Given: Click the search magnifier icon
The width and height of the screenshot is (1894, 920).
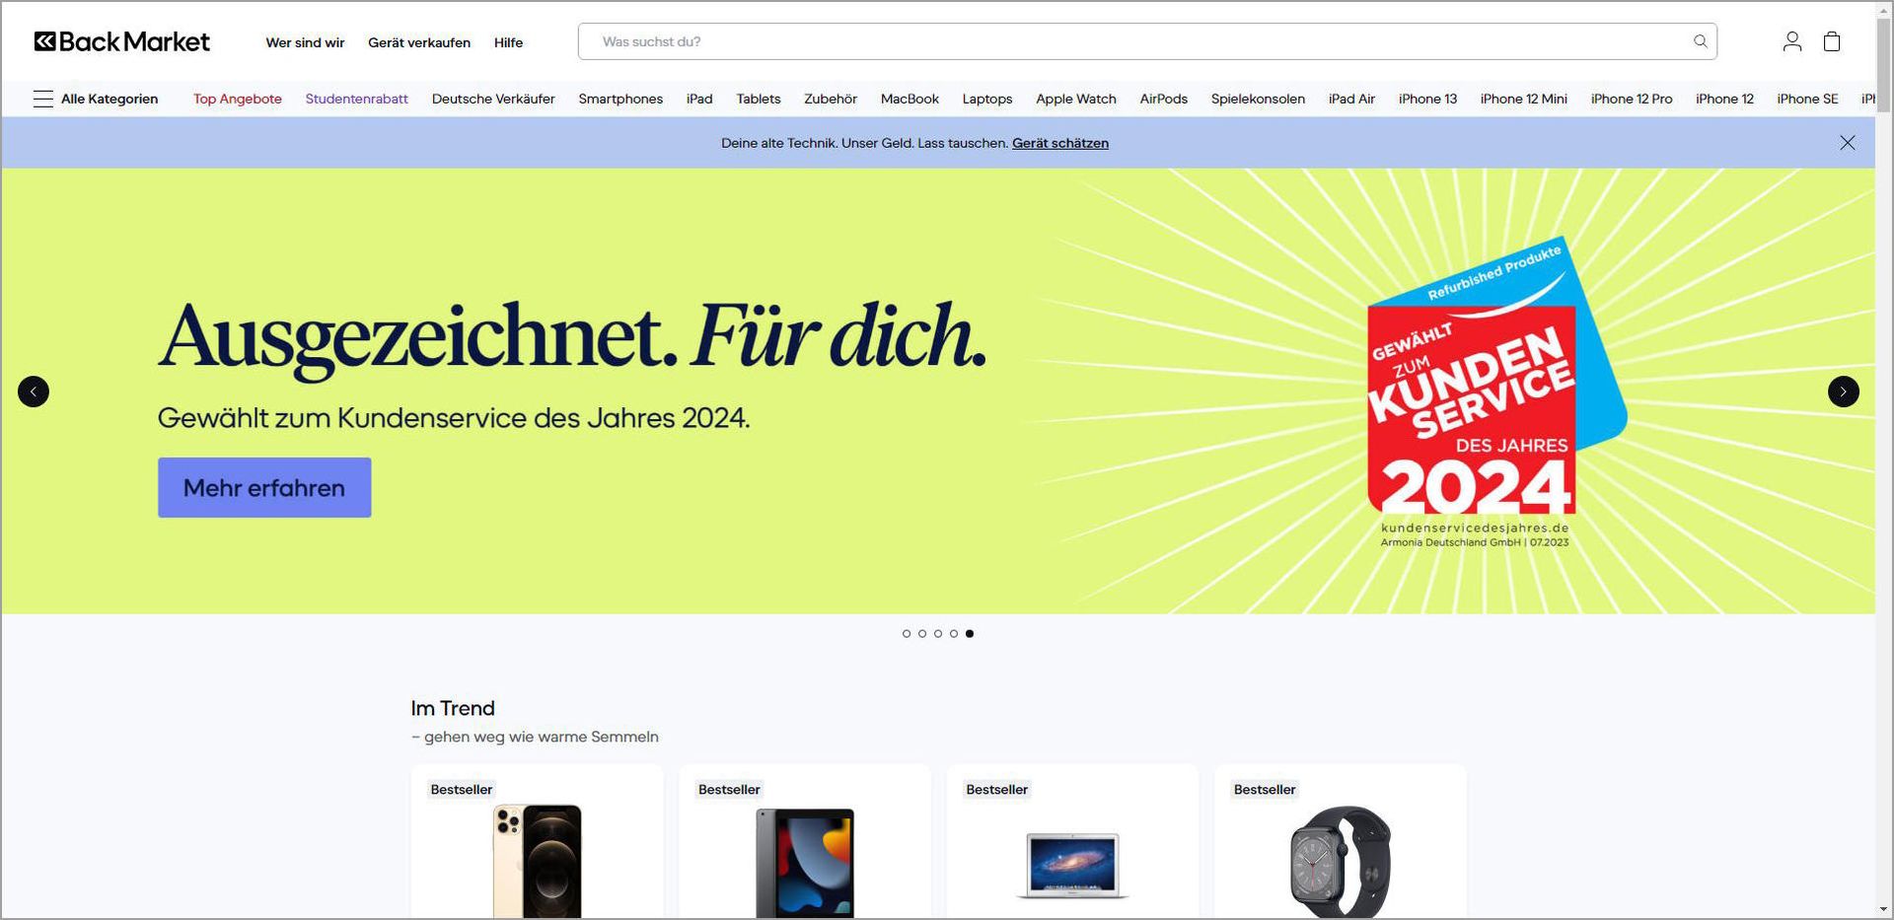Looking at the screenshot, I should coord(1701,41).
